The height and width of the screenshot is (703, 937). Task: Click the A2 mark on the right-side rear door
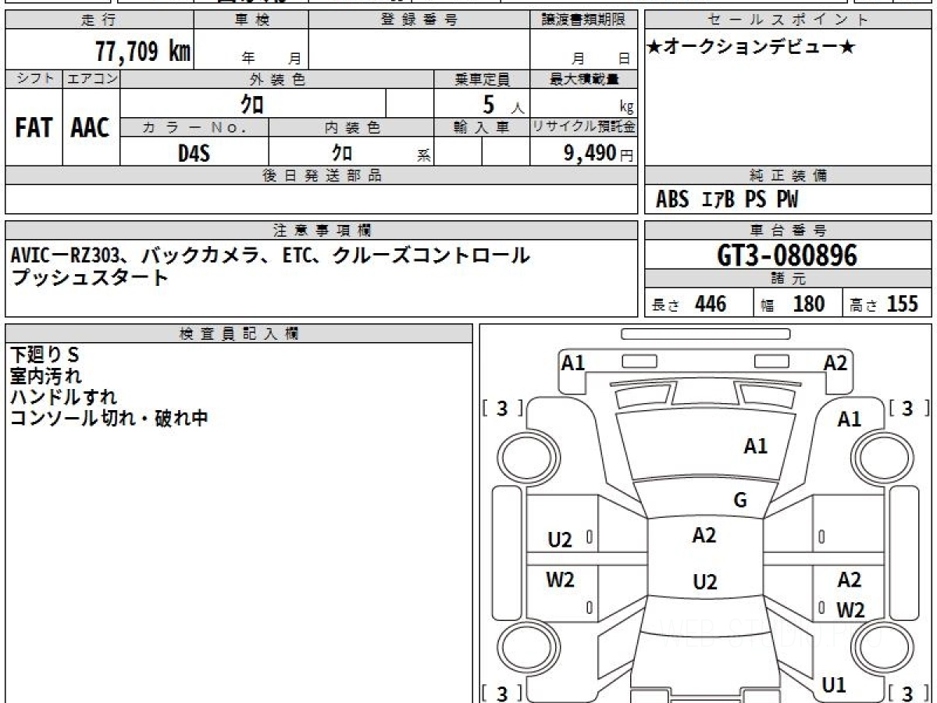(849, 580)
